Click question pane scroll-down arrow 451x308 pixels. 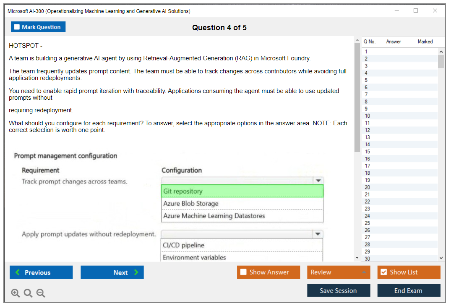(357, 258)
